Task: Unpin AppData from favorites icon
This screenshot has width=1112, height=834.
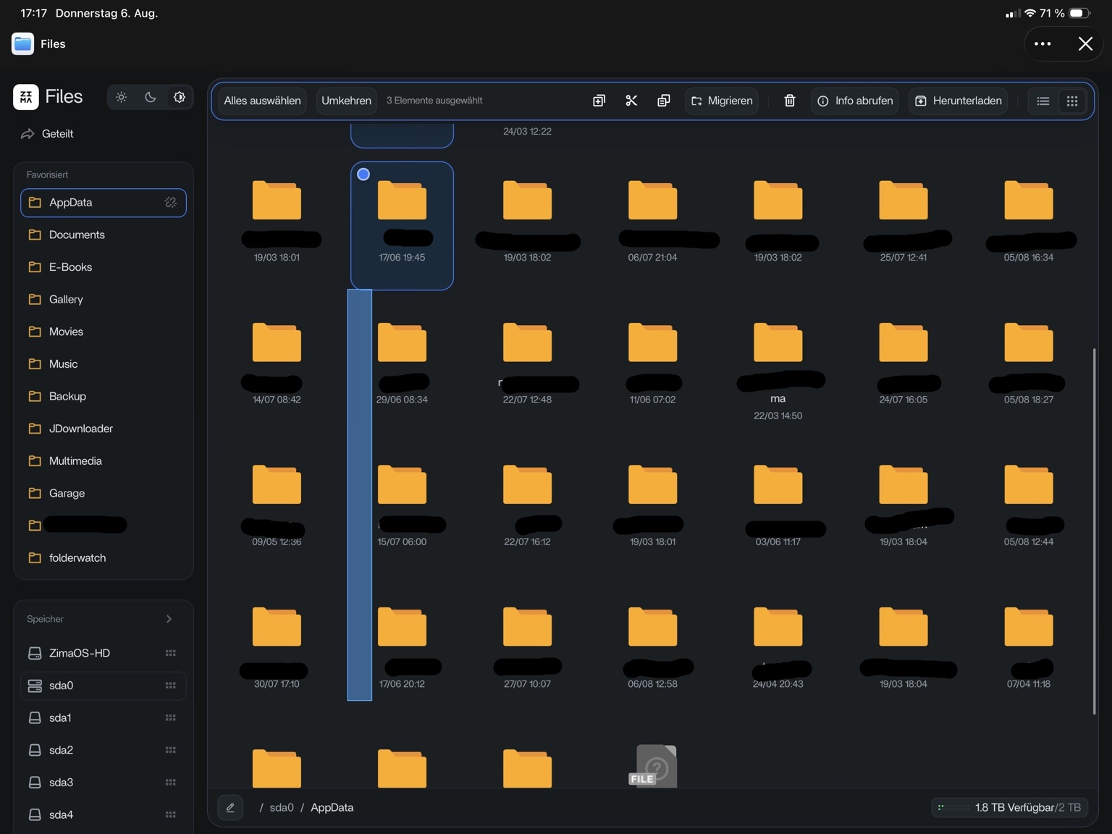Action: (171, 203)
